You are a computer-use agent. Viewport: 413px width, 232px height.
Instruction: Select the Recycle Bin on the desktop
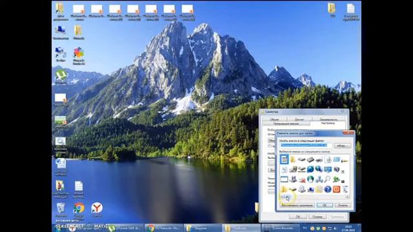(x=61, y=209)
